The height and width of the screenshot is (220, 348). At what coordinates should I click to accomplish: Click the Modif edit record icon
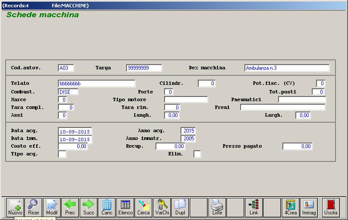coord(52,207)
